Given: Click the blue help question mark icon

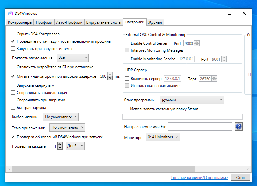Looking at the screenshot, I should tap(238, 126).
